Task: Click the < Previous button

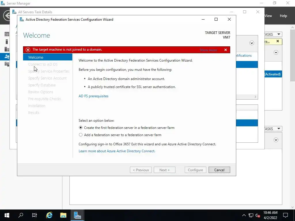Action: click(x=141, y=170)
